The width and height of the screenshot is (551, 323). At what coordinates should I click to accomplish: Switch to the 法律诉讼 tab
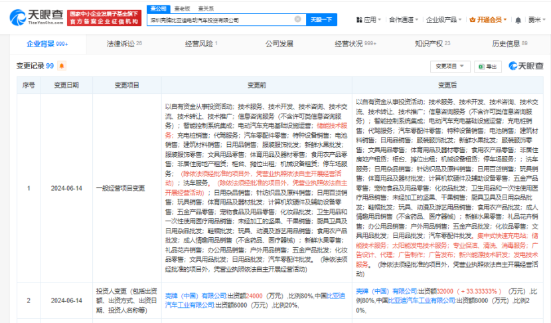pos(124,44)
